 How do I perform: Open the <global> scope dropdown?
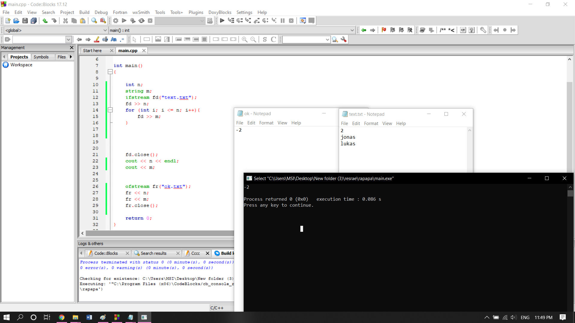coord(105,30)
